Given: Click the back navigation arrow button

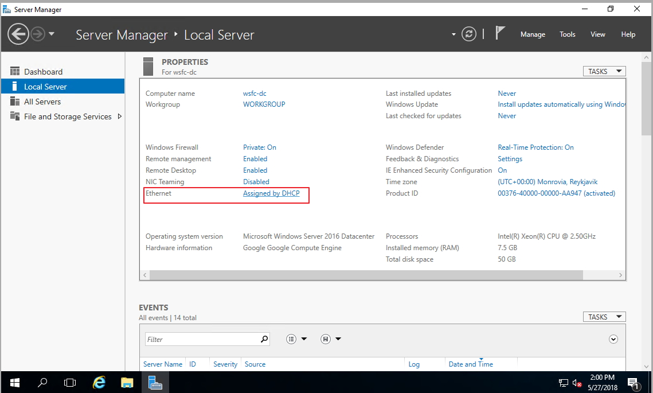Looking at the screenshot, I should tap(18, 34).
